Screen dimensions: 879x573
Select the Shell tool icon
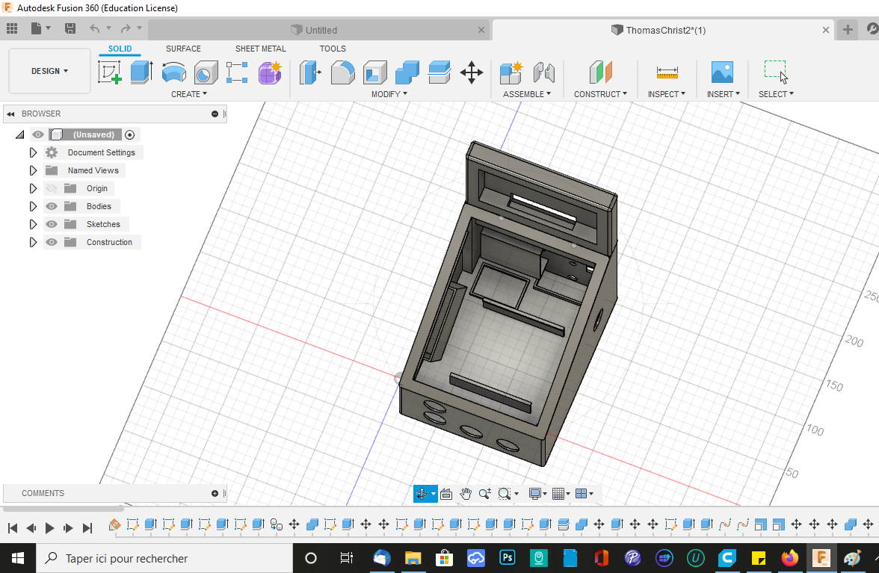(x=374, y=72)
